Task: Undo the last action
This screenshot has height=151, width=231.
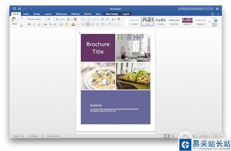Action: coord(25,9)
